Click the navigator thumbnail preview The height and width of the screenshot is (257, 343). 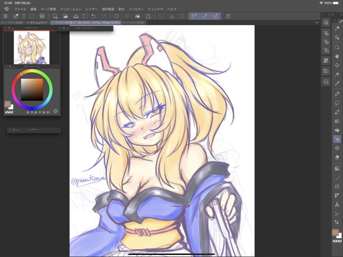click(x=31, y=48)
